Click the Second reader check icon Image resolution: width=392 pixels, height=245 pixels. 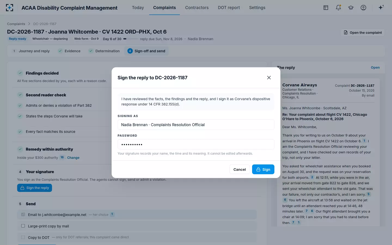[20, 95]
